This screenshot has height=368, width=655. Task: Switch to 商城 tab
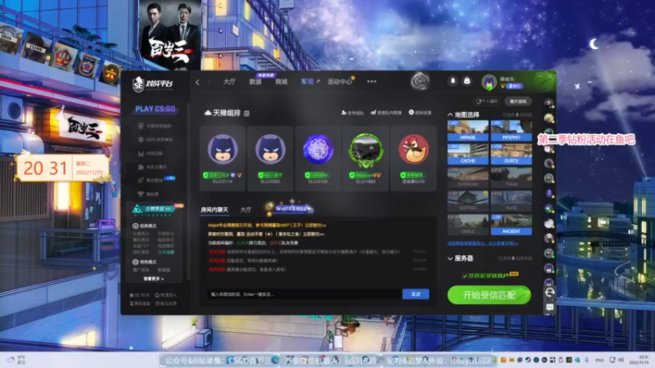pyautogui.click(x=281, y=82)
